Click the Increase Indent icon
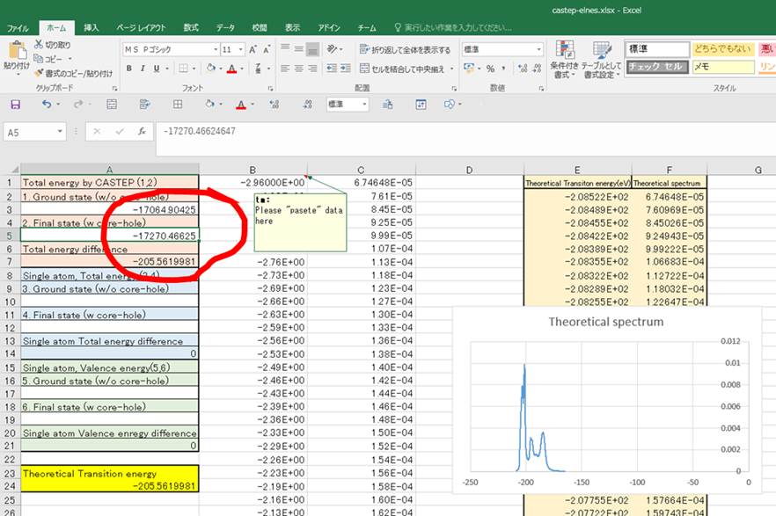The width and height of the screenshot is (776, 516). 346,69
